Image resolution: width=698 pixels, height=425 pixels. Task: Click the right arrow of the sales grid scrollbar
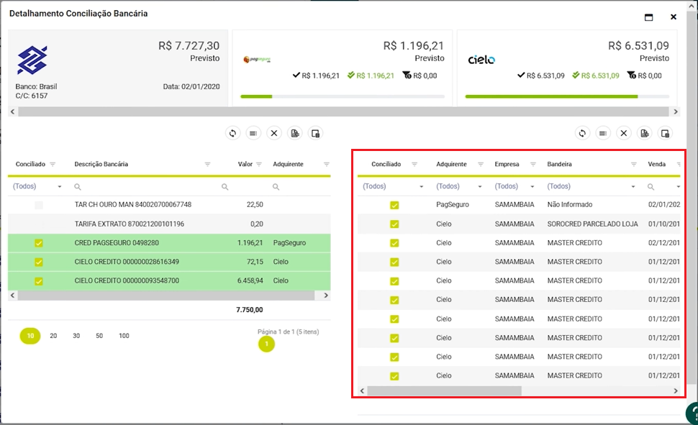(x=676, y=390)
